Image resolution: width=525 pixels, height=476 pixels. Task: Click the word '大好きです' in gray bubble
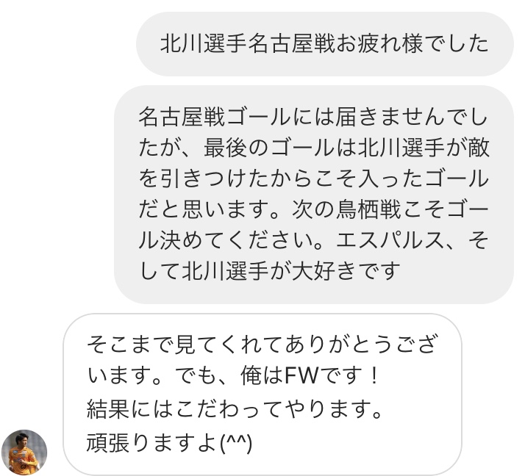tap(346, 270)
